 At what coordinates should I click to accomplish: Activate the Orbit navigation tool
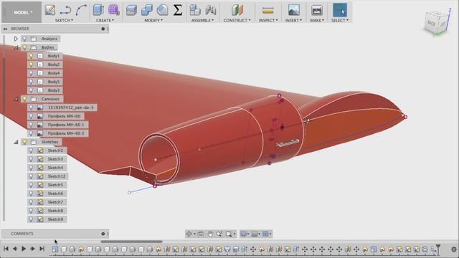point(189,234)
